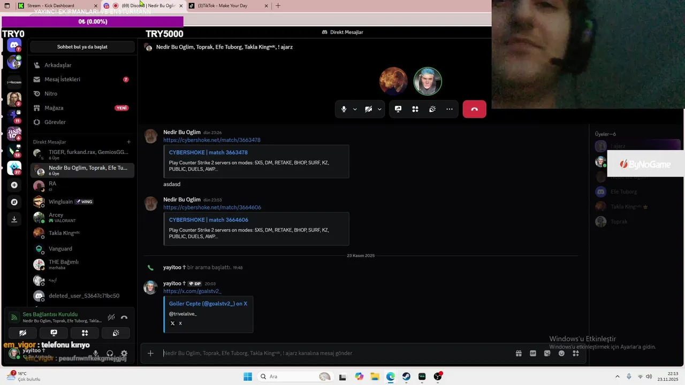Click download apps arrow icon
The height and width of the screenshot is (385, 685).
14,219
